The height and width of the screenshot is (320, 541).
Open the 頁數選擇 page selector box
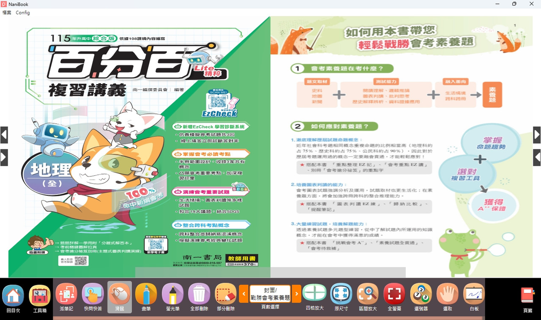[x=270, y=294]
